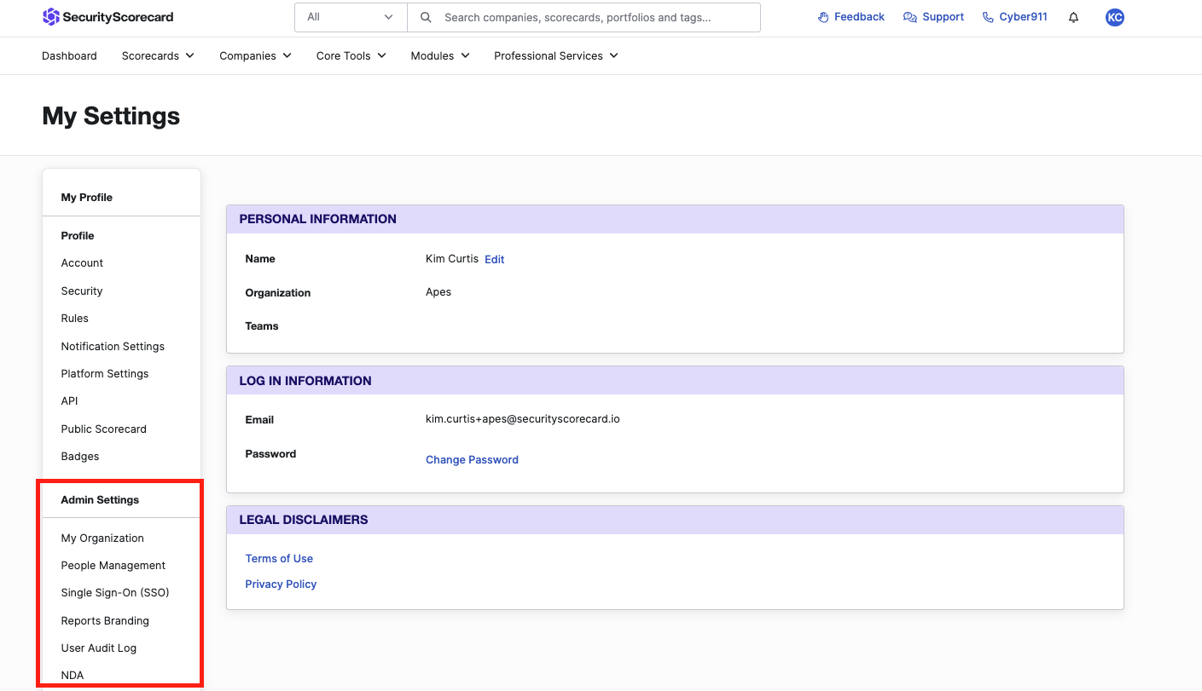This screenshot has width=1202, height=691.
Task: Expand the Modules menu
Action: tap(440, 55)
